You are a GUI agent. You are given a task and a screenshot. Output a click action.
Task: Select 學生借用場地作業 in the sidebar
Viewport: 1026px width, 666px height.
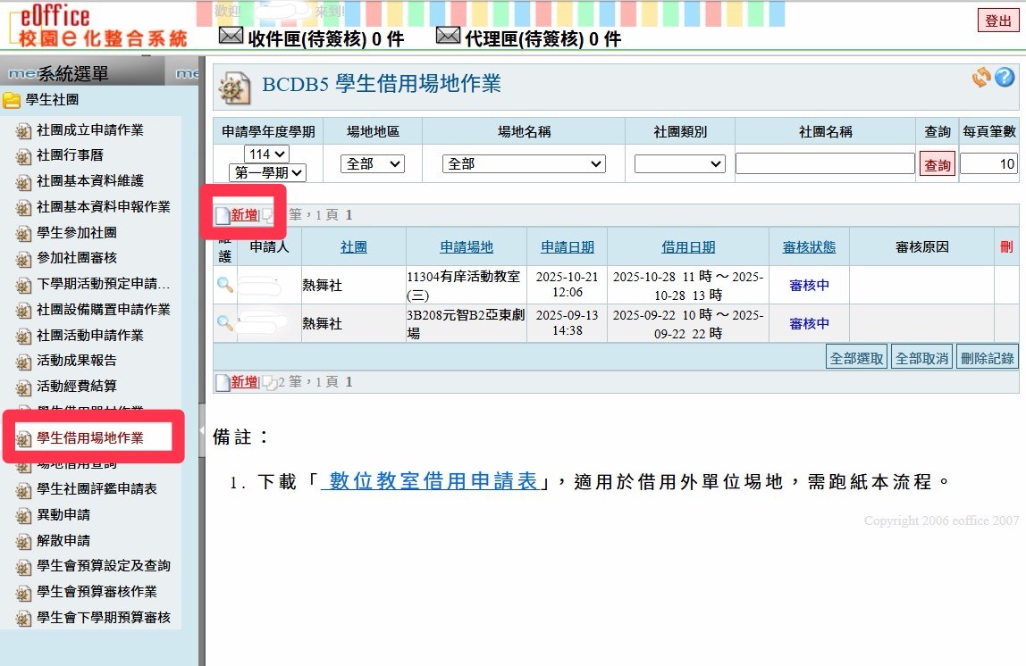[x=90, y=438]
